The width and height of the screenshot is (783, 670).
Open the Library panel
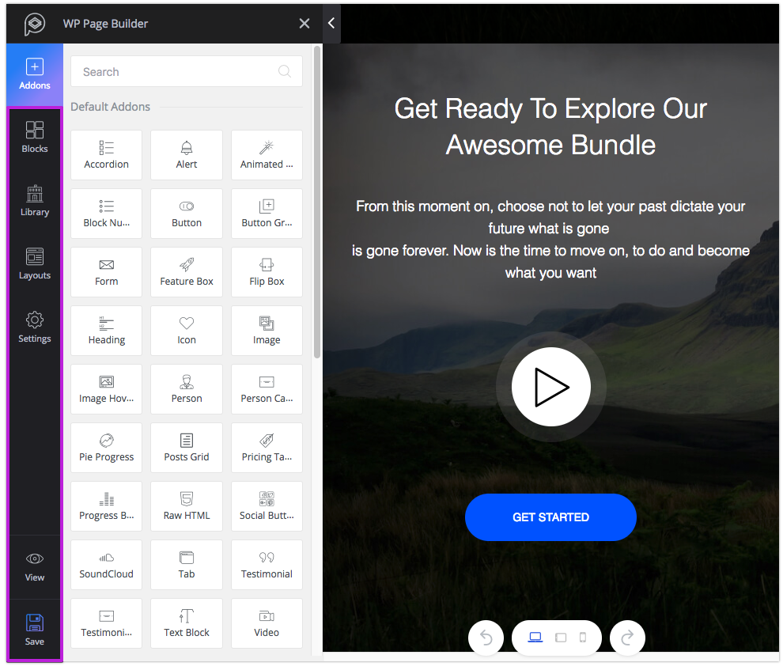35,201
